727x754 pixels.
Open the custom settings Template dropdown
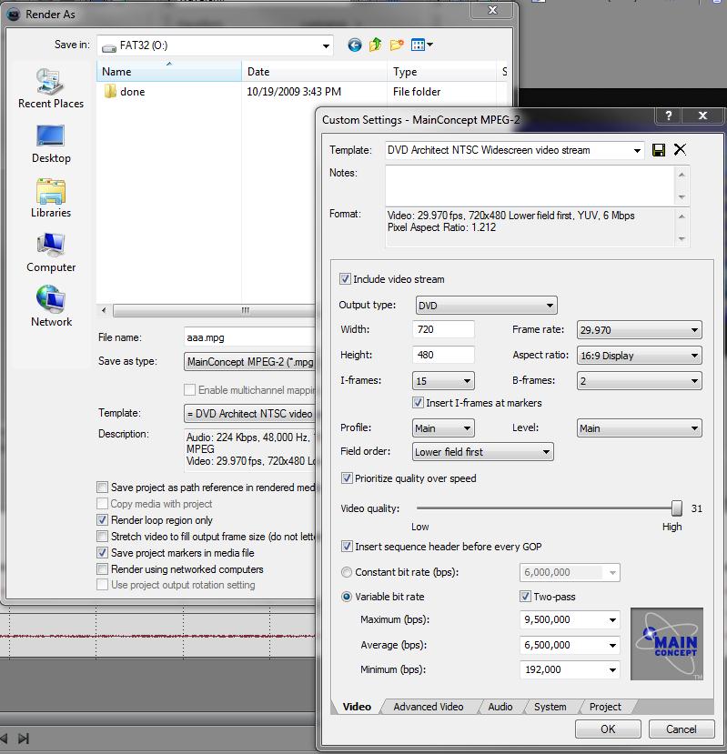tap(514, 150)
